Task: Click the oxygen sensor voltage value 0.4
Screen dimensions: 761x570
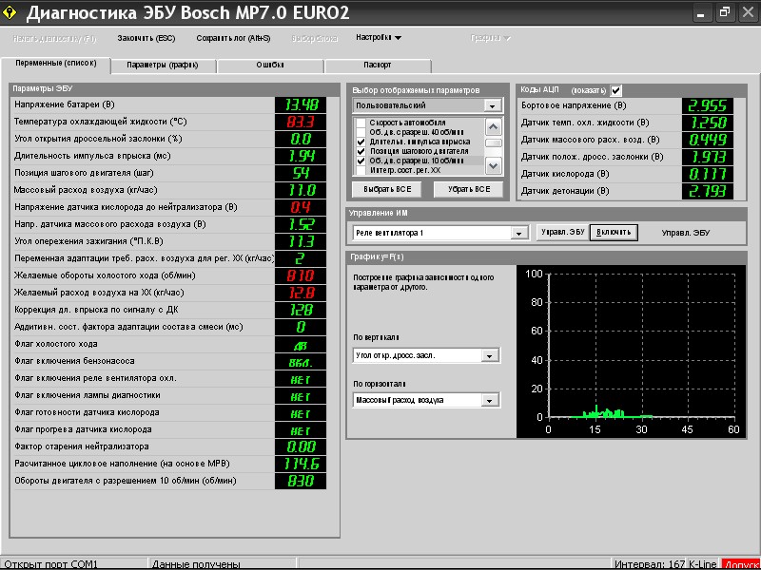Action: coord(301,207)
